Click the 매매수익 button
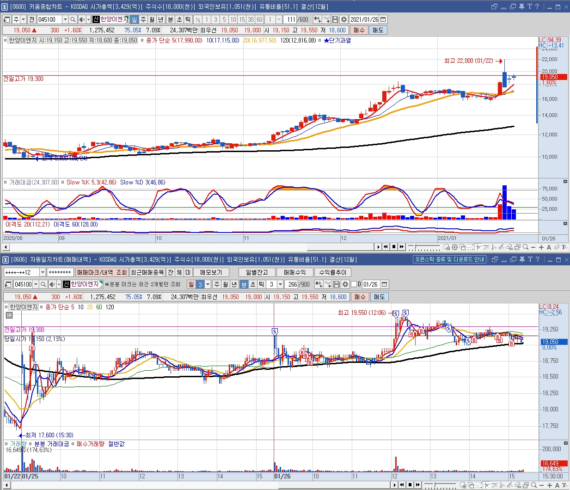 pos(295,272)
